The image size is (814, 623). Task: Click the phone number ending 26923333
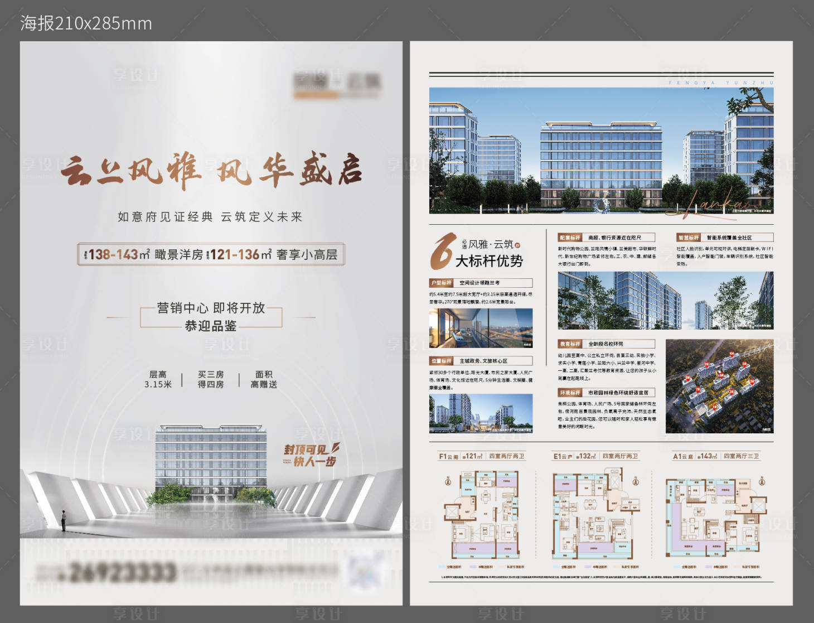(x=122, y=572)
